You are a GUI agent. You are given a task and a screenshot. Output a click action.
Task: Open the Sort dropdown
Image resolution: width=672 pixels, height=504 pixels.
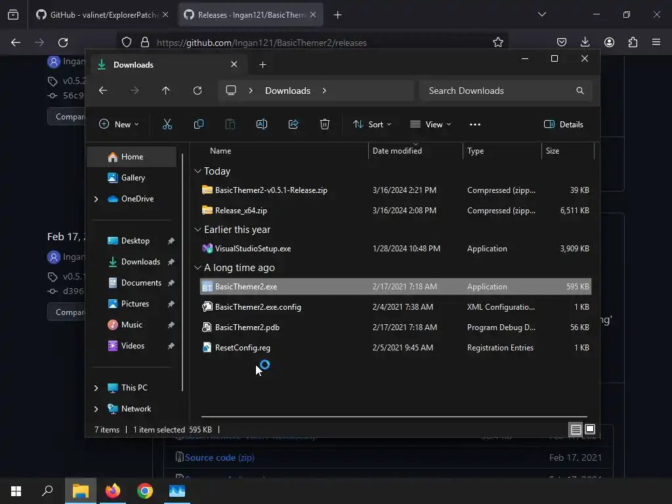(x=372, y=124)
